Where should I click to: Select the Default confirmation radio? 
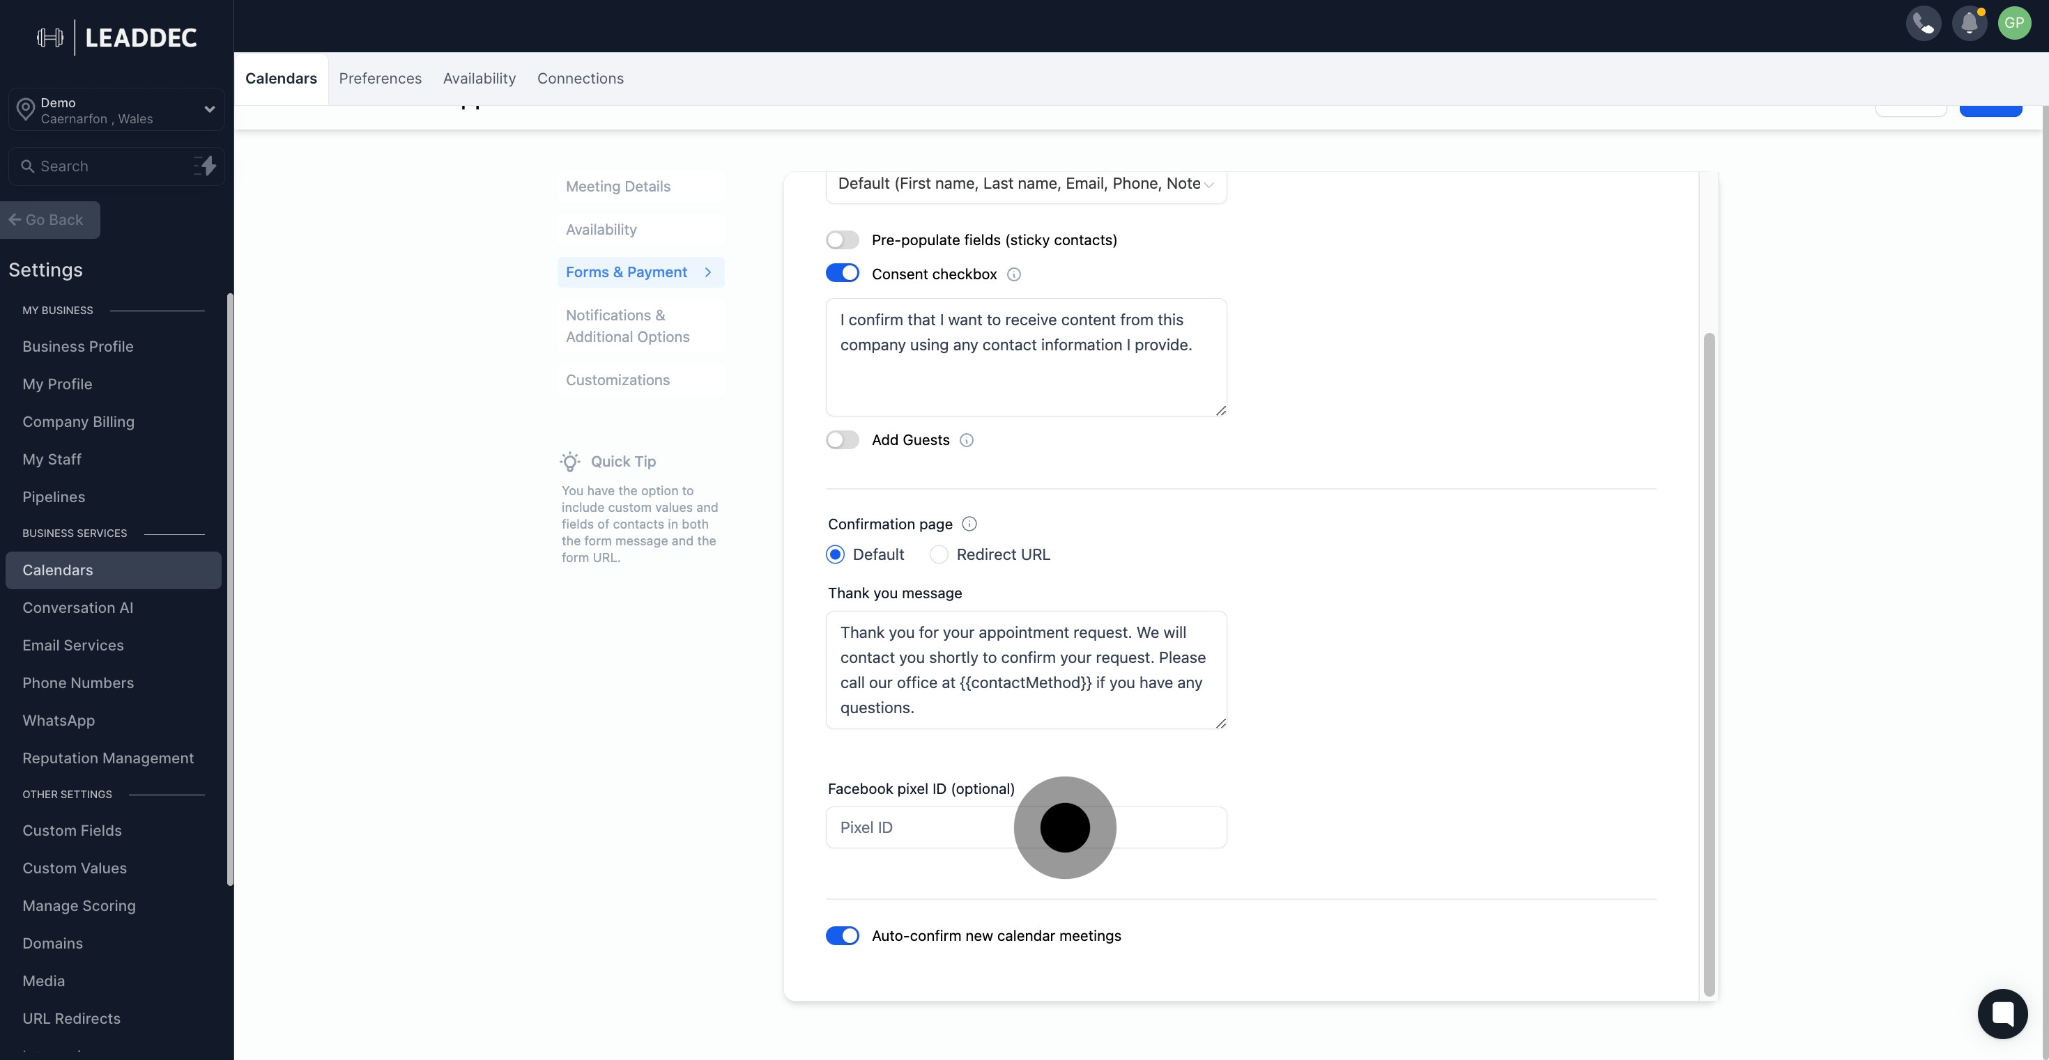[835, 554]
